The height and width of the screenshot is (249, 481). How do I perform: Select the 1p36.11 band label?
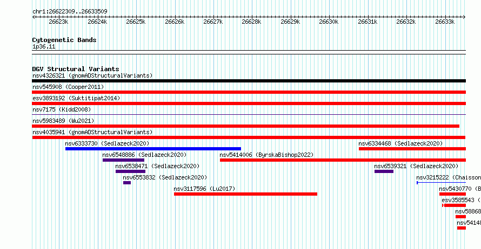pyautogui.click(x=44, y=46)
